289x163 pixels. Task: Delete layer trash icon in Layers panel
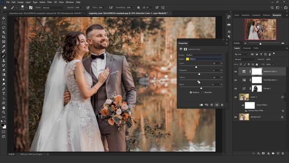(x=283, y=153)
